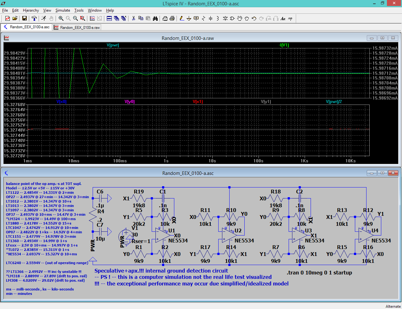
Task: Select the Text 'Aa' tool
Action: [x=283, y=19]
